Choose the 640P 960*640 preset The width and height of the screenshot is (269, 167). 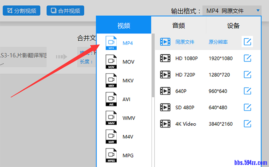(x=199, y=91)
